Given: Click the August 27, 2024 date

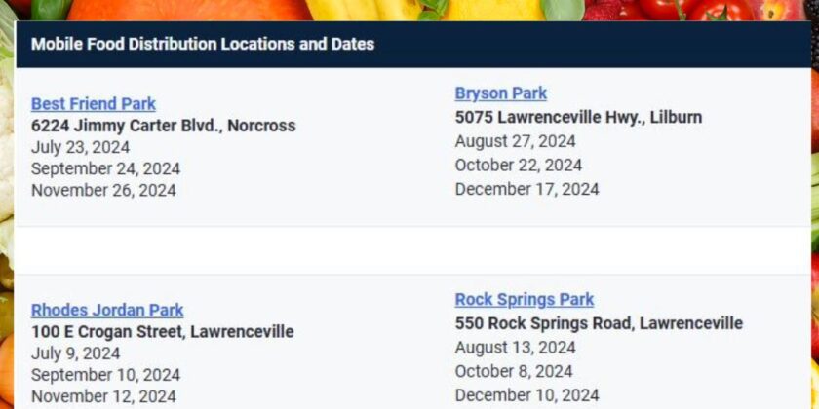Looking at the screenshot, I should (515, 141).
